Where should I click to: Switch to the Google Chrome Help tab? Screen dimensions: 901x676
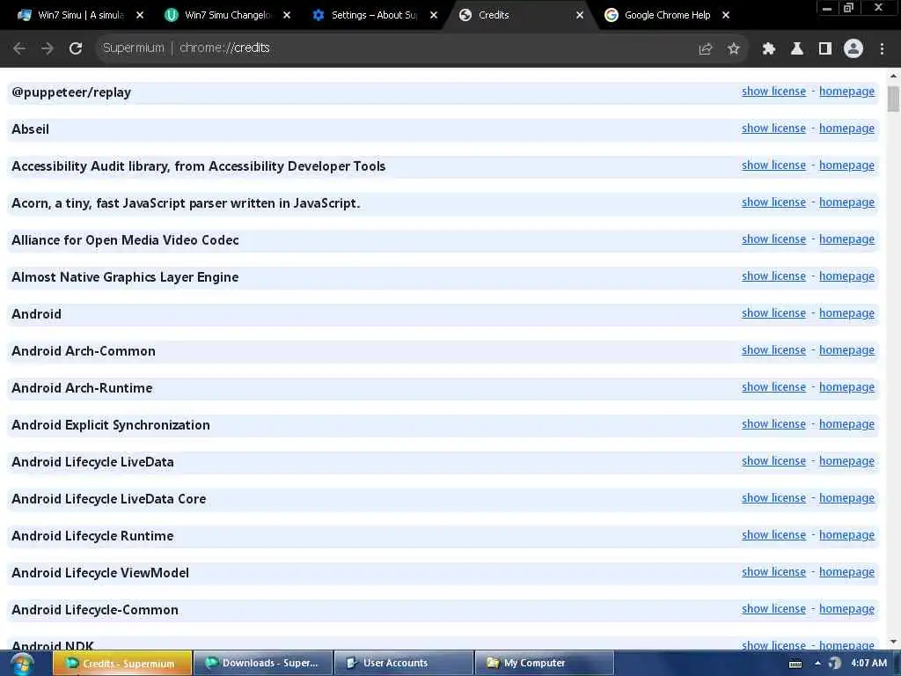668,15
